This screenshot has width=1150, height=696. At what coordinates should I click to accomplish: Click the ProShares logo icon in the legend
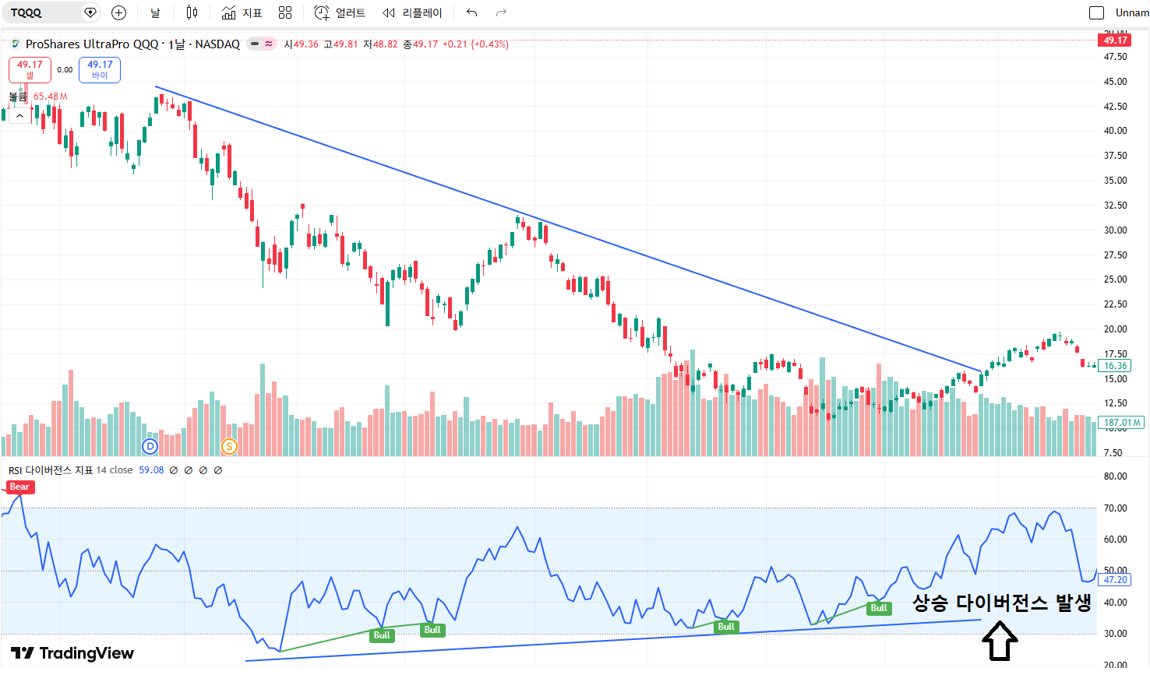click(x=15, y=44)
